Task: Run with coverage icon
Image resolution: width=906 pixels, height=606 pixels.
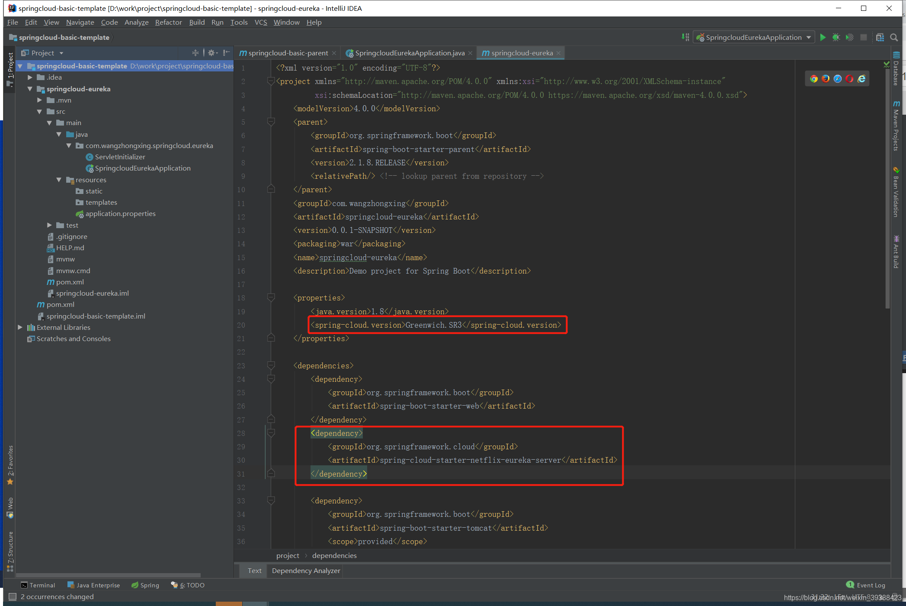Action: (849, 38)
